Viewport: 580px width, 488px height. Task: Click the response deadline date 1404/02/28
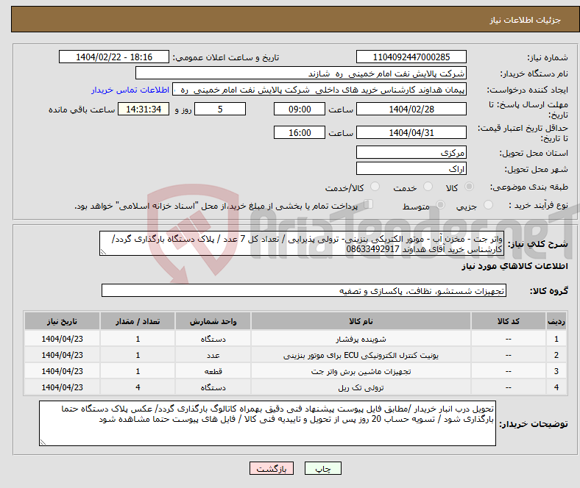(x=411, y=109)
